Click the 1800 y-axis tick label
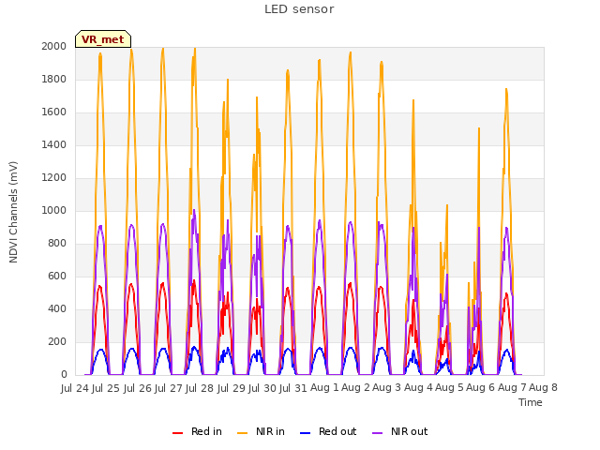Screen dimensions: 600x450 point(54,80)
